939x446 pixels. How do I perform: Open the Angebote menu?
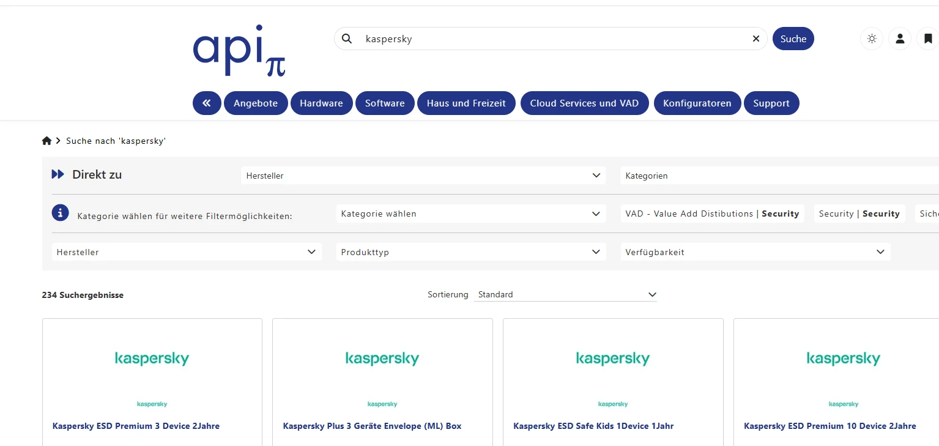[x=256, y=103]
